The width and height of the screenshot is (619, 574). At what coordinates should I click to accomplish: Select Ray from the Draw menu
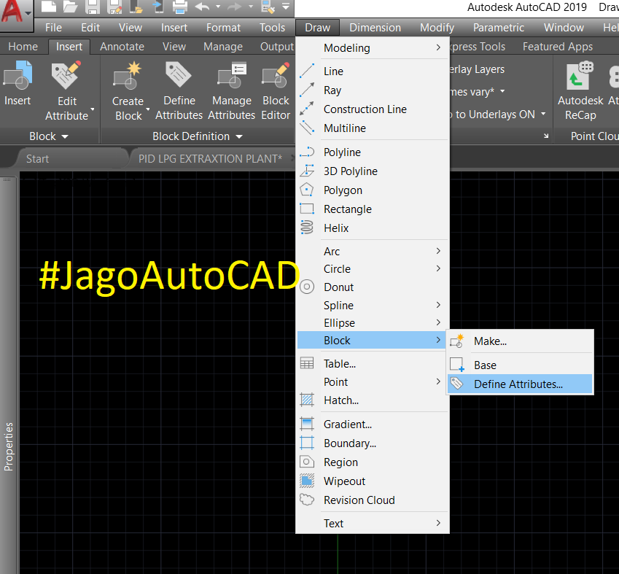tap(373, 90)
